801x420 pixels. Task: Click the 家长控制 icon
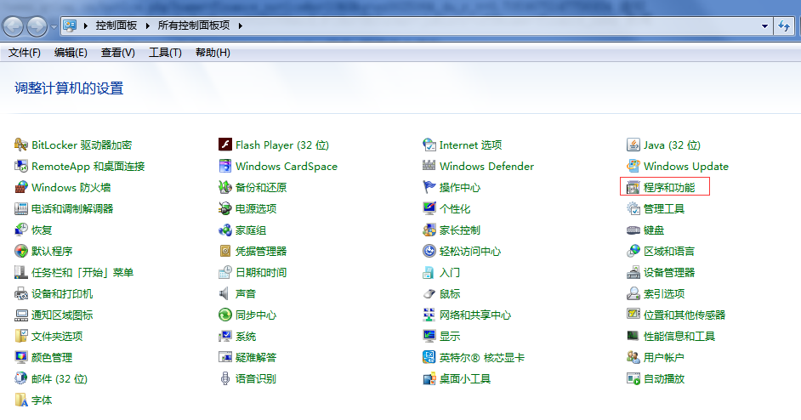tap(429, 230)
